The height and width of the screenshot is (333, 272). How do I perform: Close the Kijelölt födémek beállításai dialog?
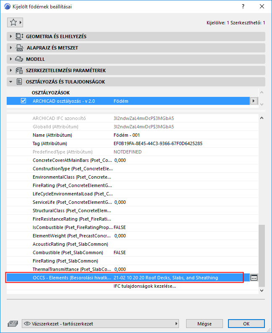click(262, 6)
